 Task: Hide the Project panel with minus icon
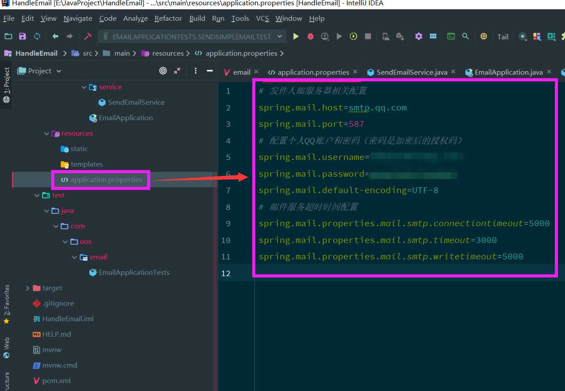coord(210,71)
